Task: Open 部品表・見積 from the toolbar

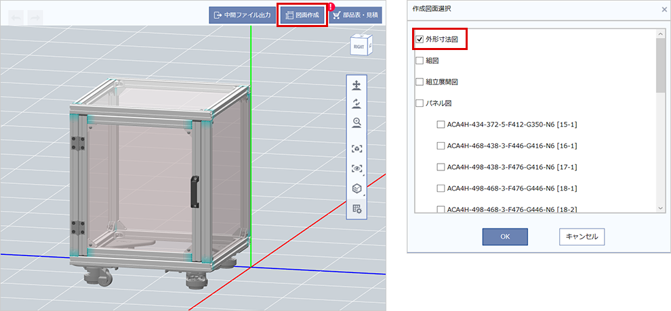Action: pos(355,15)
